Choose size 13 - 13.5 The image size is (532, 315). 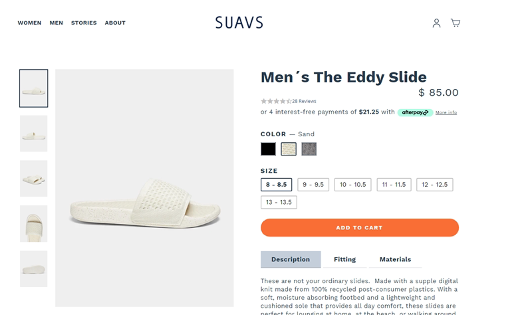(279, 202)
